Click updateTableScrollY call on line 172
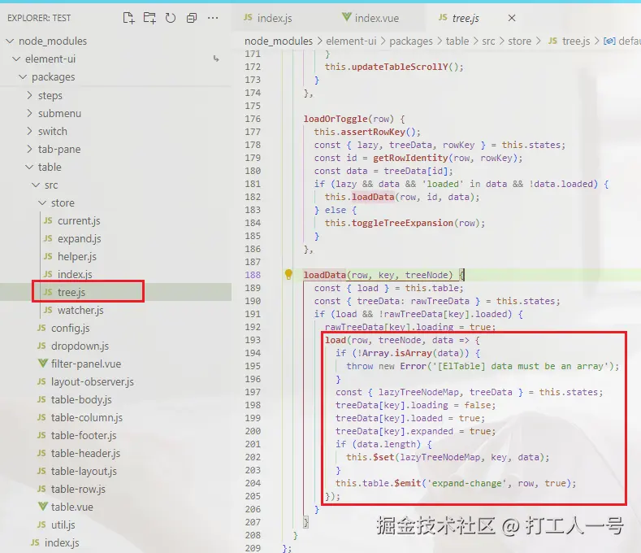Screen dimensions: 641x553 (400, 67)
